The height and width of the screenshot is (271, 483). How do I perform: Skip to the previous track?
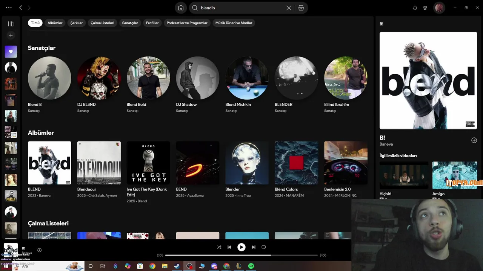click(x=229, y=247)
